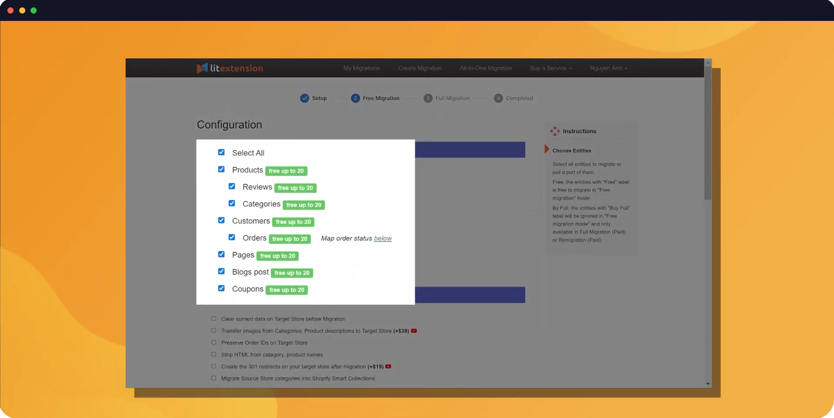Click the Free Migration step label
Image resolution: width=834 pixels, height=418 pixels.
click(x=381, y=98)
